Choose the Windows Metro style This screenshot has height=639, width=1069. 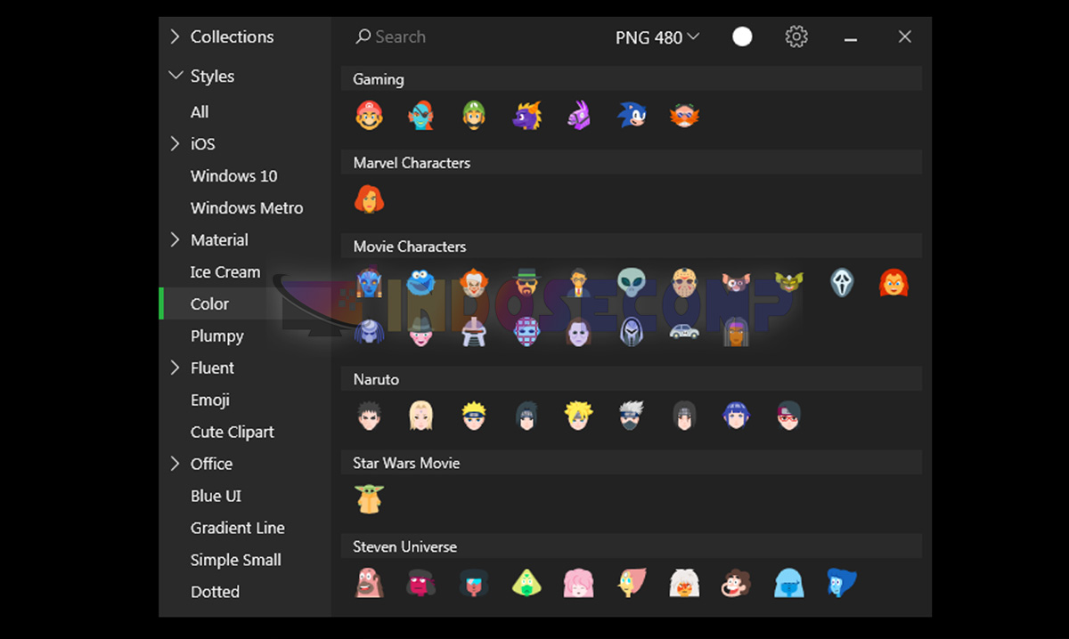click(x=247, y=208)
